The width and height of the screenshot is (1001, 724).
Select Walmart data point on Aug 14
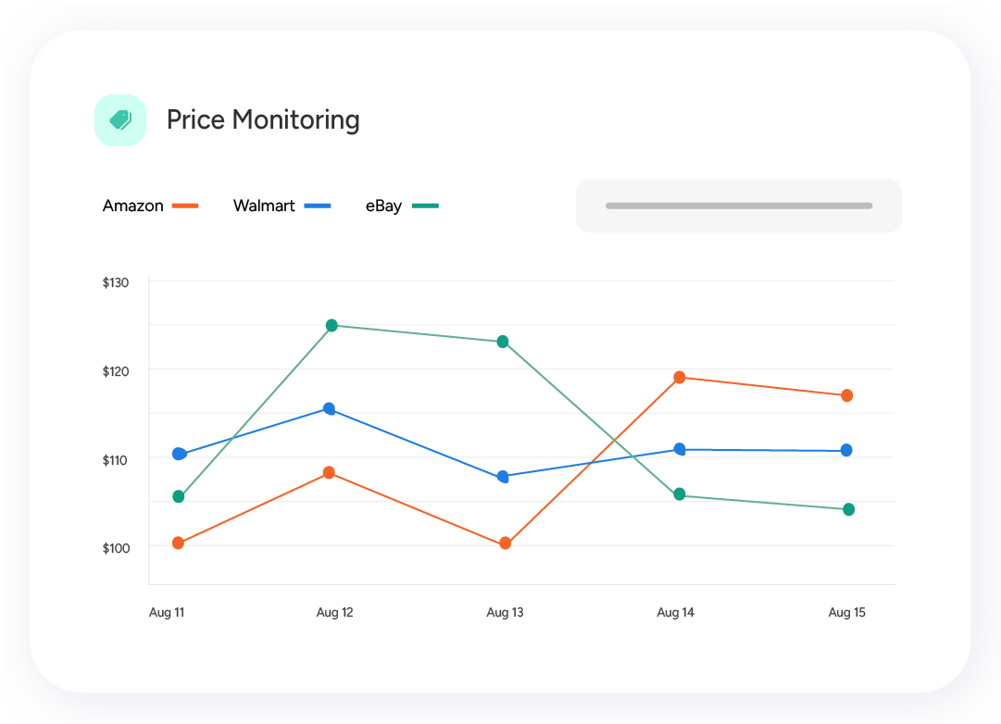pos(680,449)
